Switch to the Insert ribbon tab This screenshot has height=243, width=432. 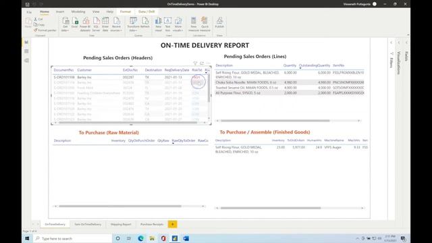[x=60, y=12]
